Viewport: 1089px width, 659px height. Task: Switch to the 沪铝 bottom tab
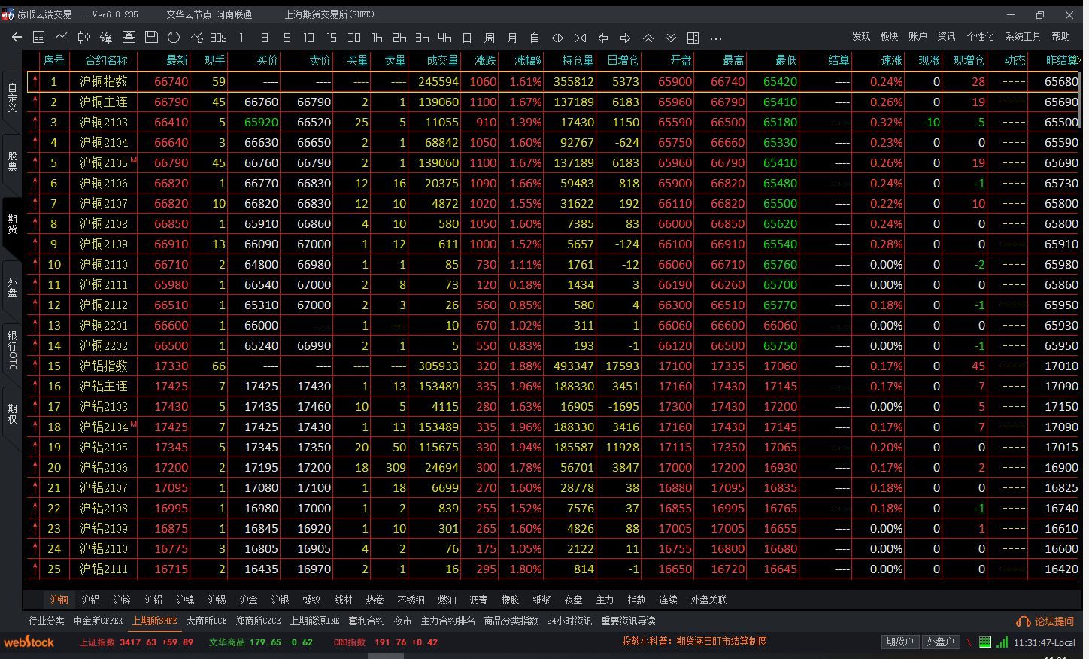(90, 600)
